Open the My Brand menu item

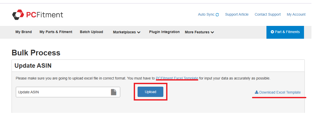pos(24,32)
